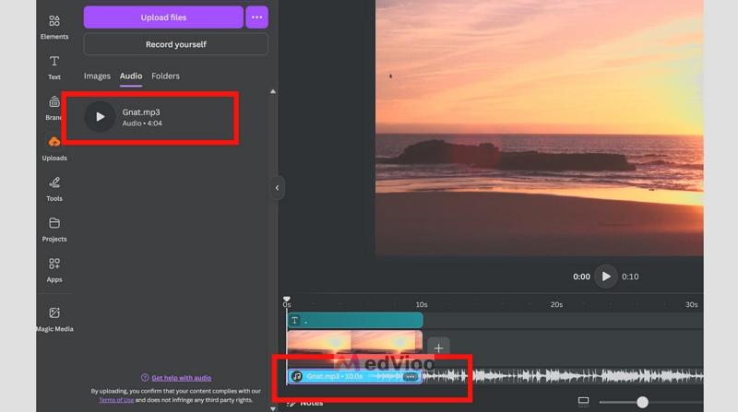Toggle timeline thumbnail view icon beside zoom slider
Viewport: 738px width, 412px height.
[x=583, y=401]
